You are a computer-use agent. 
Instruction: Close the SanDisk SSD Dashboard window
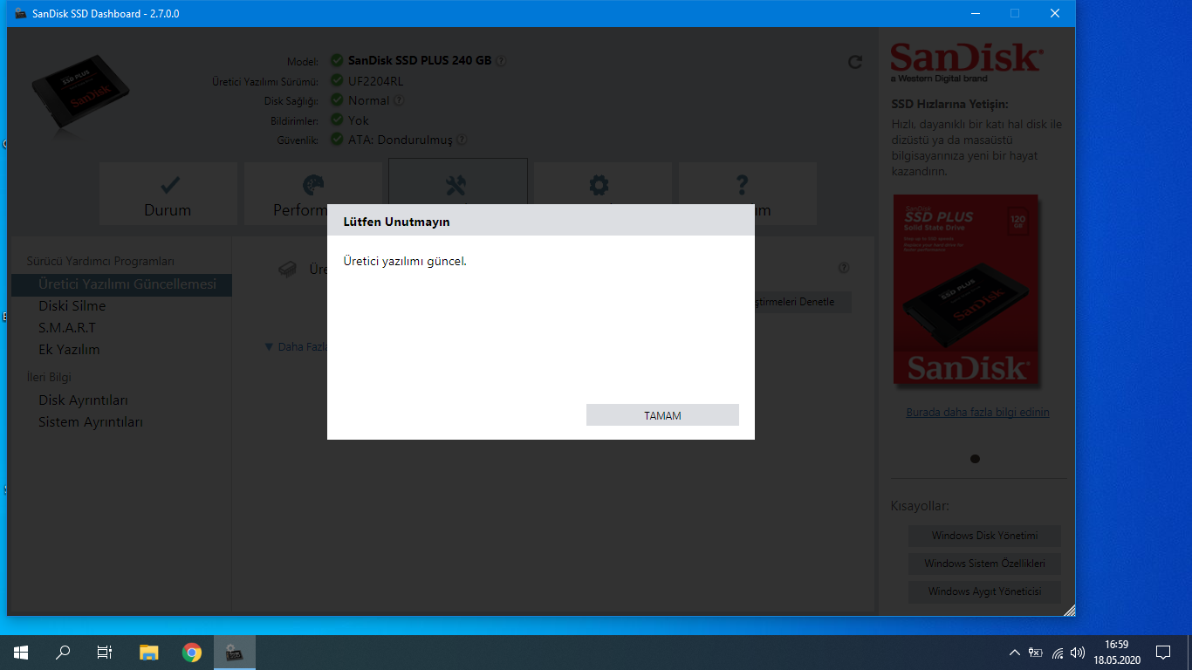[x=1055, y=13]
